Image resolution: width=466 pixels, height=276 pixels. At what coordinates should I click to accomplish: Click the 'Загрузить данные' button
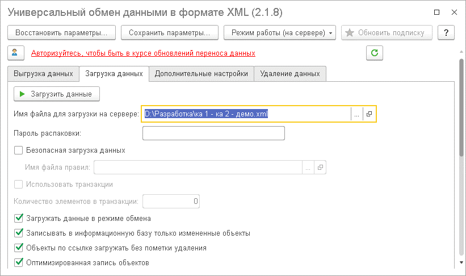tap(57, 94)
